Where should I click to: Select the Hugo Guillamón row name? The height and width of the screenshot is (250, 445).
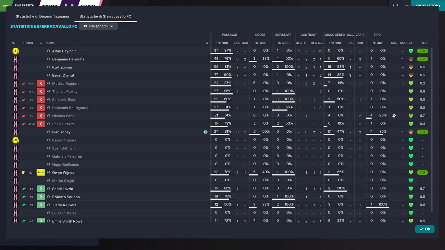coord(65,165)
